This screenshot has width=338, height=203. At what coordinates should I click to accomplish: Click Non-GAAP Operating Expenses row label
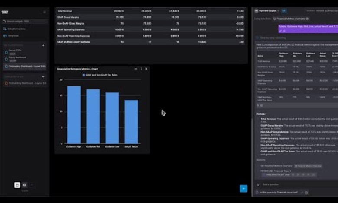[x=74, y=36]
